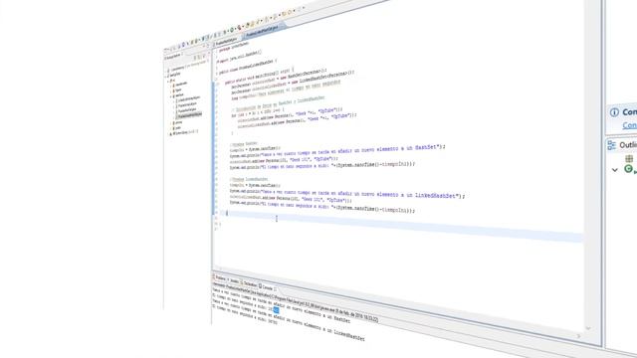Select the package grid icon in Outline
The height and width of the screenshot is (358, 637).
coord(629,158)
